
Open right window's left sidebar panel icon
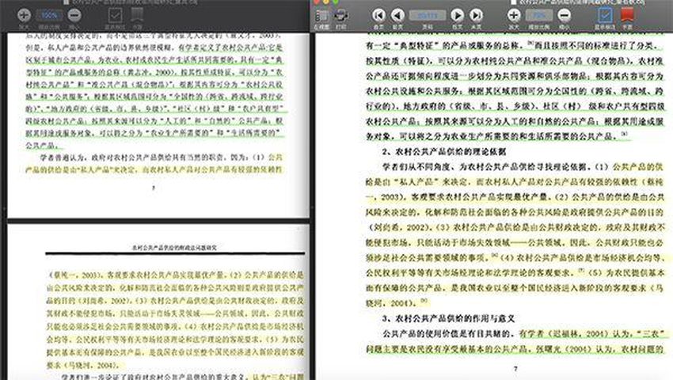(321, 16)
